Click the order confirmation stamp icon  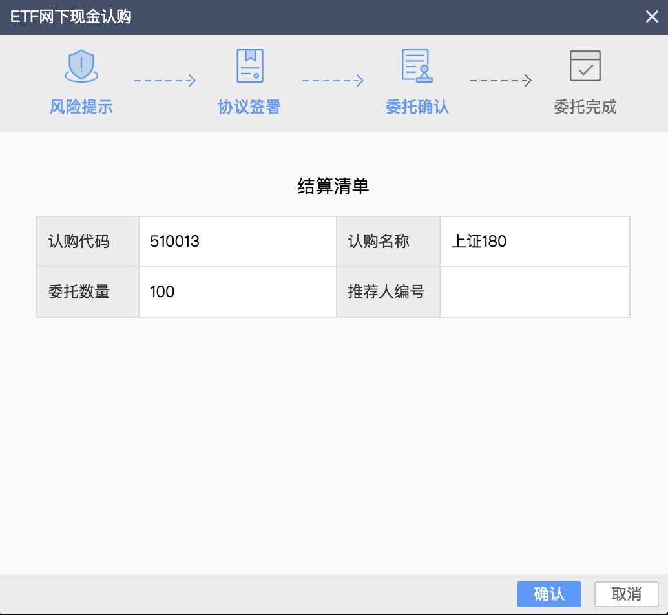click(417, 66)
